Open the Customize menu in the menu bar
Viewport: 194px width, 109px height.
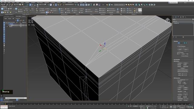(x=53, y=2)
